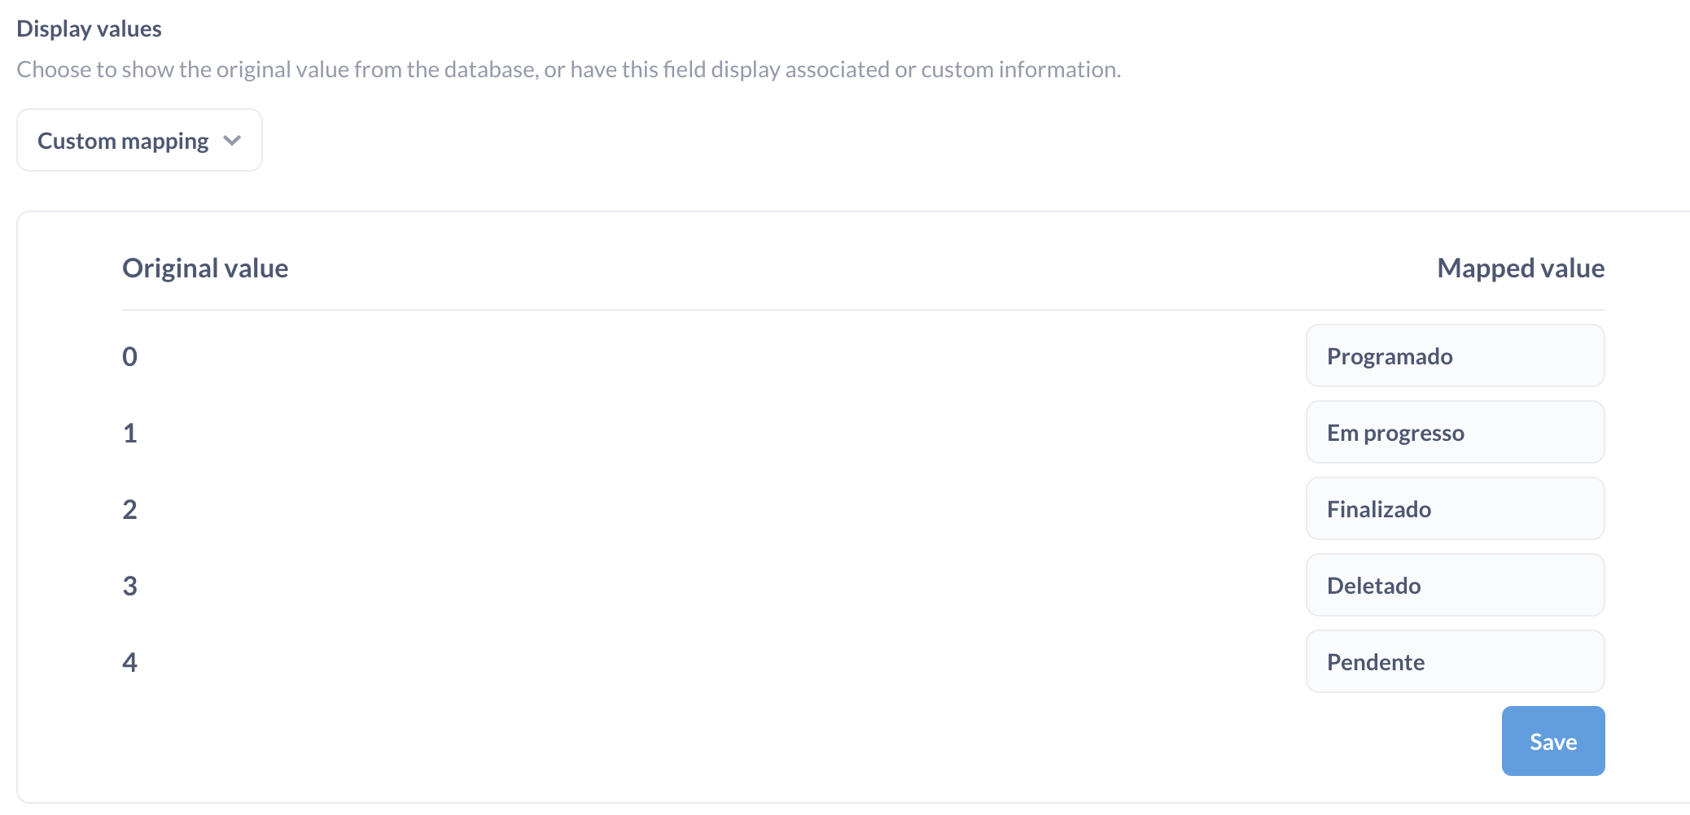Select original value 4 entry
This screenshot has width=1690, height=815.
[x=129, y=661]
